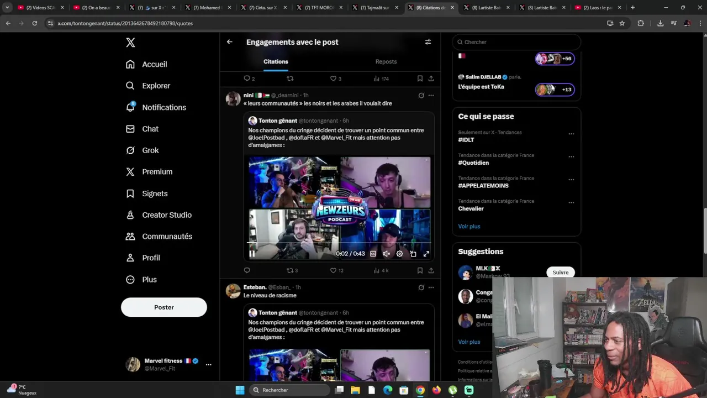
Task: Bookmark nini's quote post
Action: pyautogui.click(x=420, y=270)
